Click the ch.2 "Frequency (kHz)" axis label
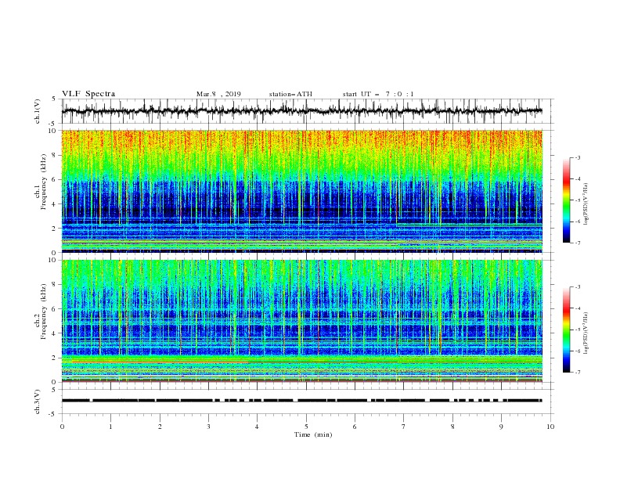The width and height of the screenshot is (620, 479). [x=44, y=312]
